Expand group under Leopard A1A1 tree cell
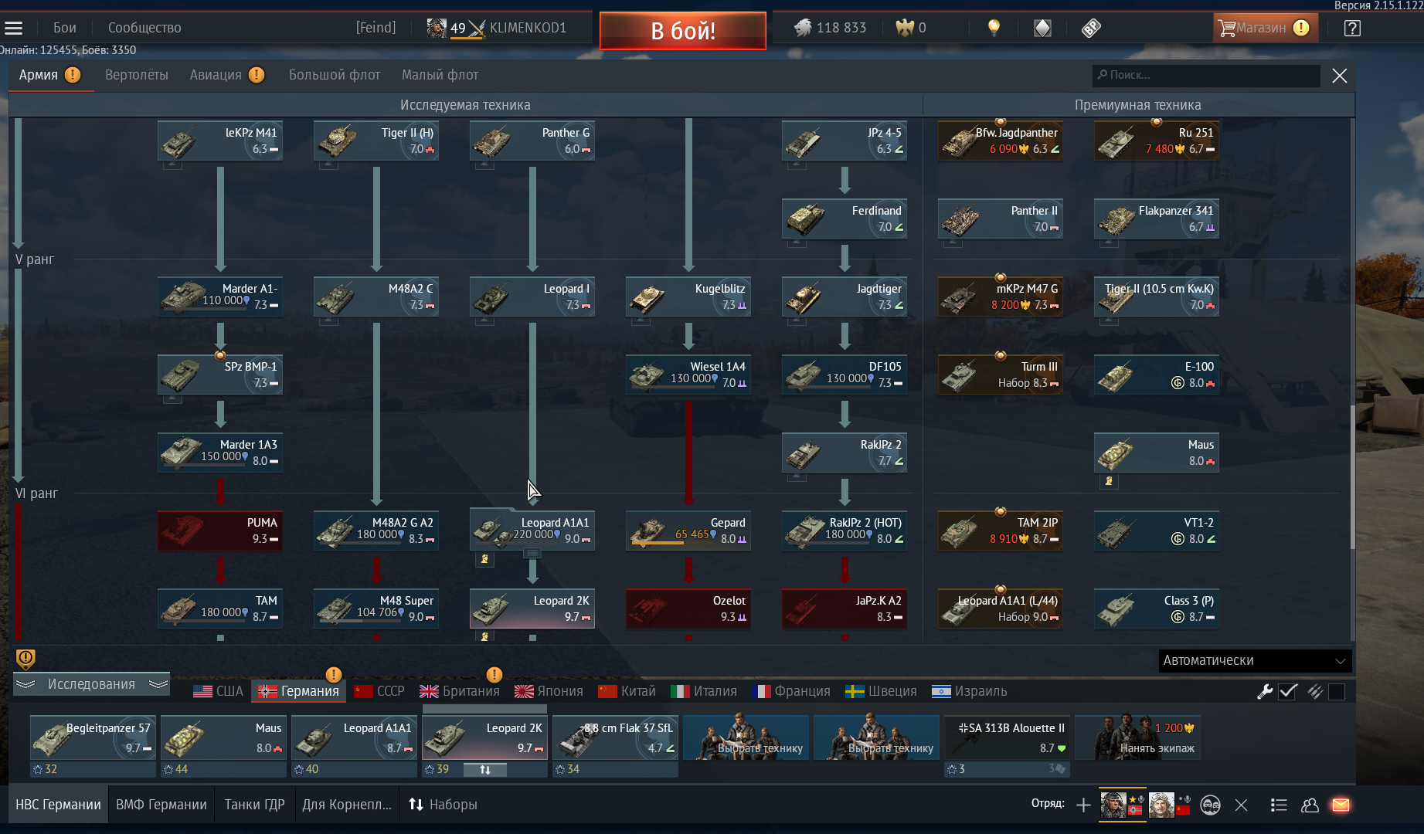The width and height of the screenshot is (1424, 834). (532, 554)
